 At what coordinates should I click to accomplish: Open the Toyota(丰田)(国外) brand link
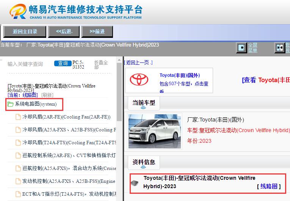[x=180, y=75]
